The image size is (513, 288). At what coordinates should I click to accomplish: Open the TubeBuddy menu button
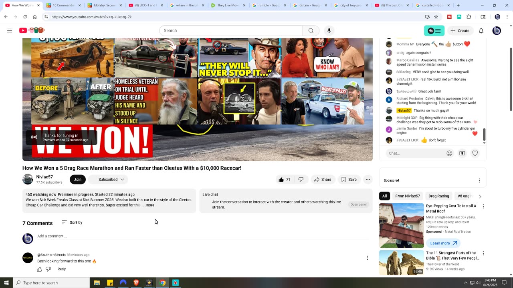[x=434, y=31]
